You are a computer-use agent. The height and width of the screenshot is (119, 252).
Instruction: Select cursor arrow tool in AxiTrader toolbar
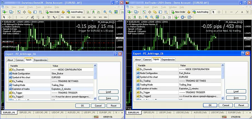click(213, 12)
